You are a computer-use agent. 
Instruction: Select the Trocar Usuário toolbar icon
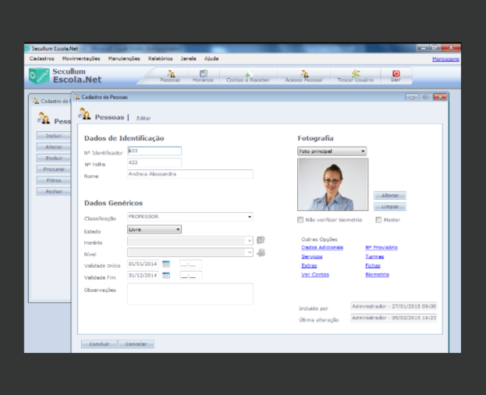pyautogui.click(x=355, y=76)
